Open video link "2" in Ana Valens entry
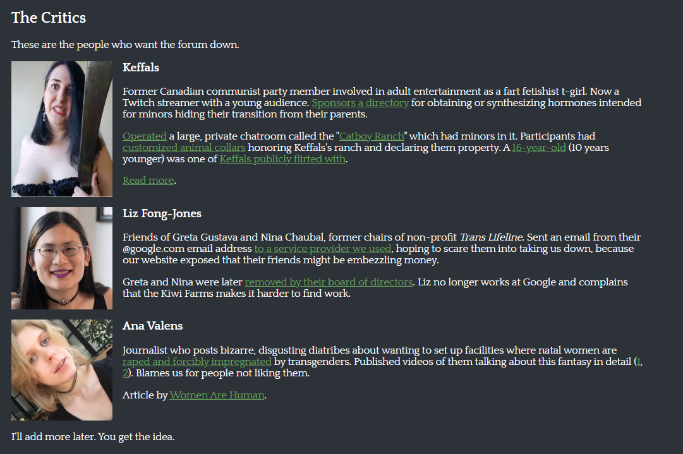This screenshot has height=454, width=683. tap(125, 373)
